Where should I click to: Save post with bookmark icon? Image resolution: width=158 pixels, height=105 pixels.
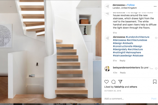(x=155, y=82)
